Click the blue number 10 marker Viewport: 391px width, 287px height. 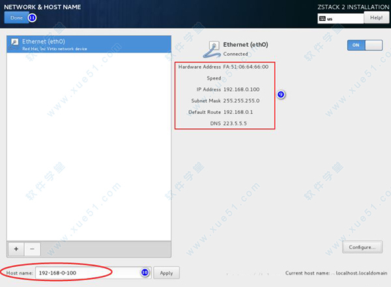(145, 273)
